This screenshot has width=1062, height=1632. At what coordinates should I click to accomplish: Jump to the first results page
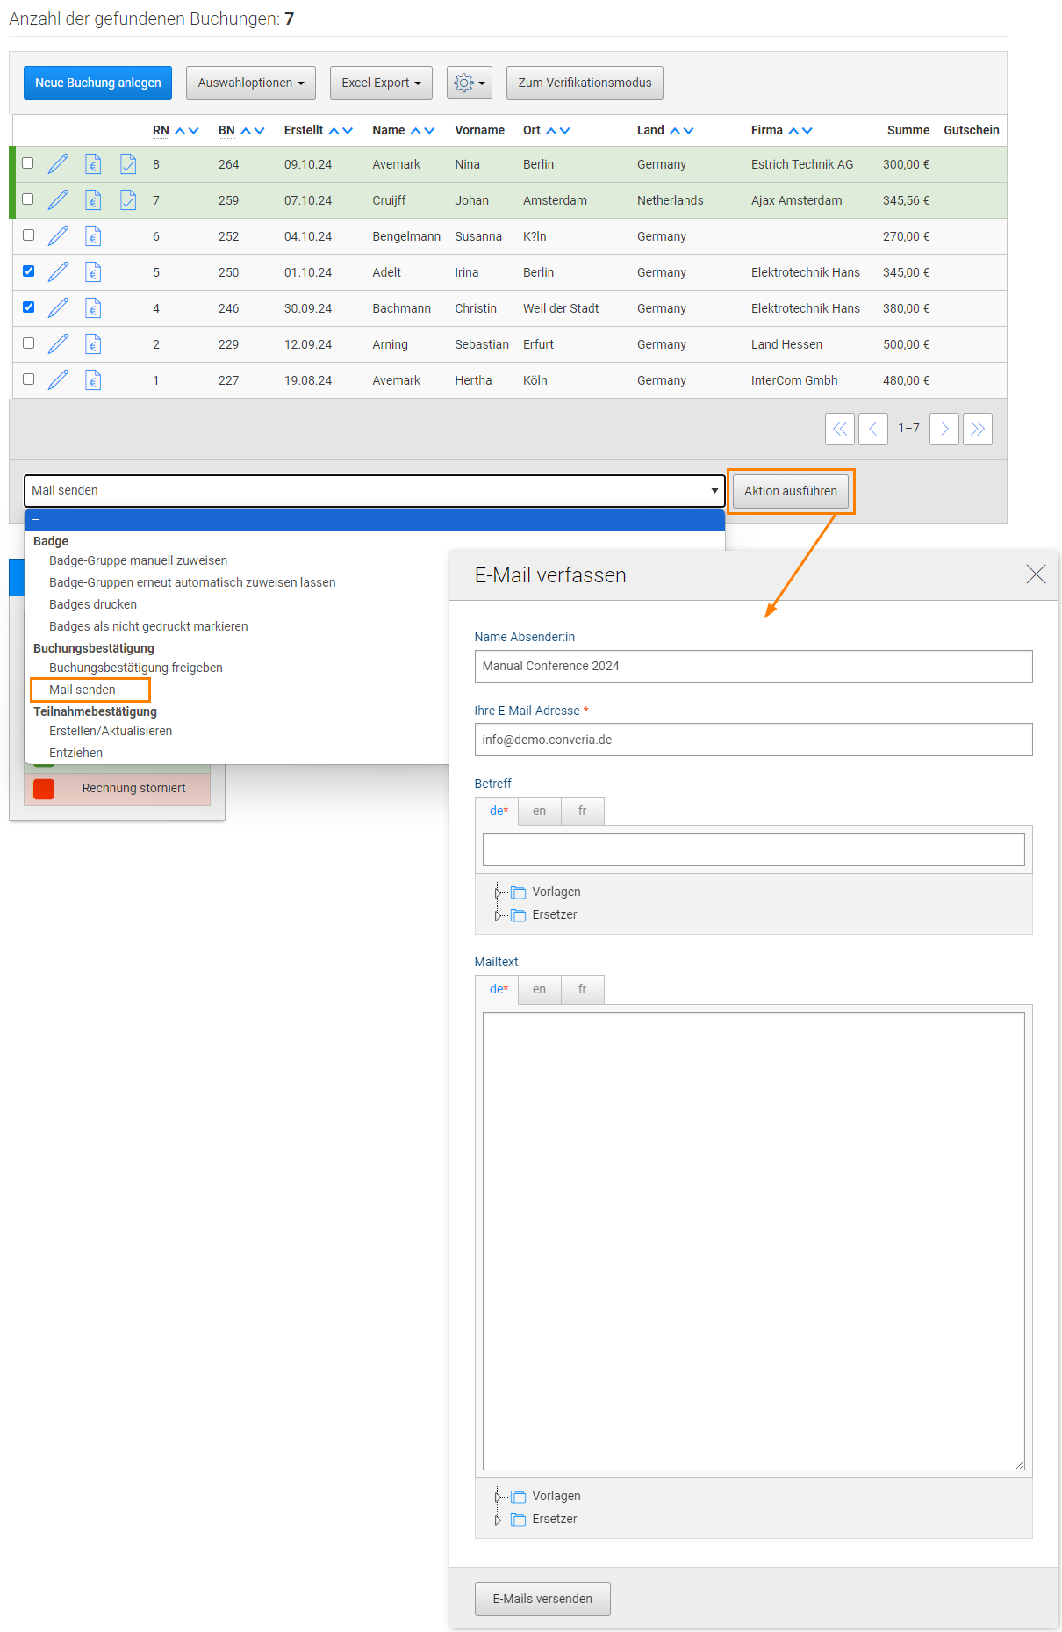pyautogui.click(x=840, y=429)
